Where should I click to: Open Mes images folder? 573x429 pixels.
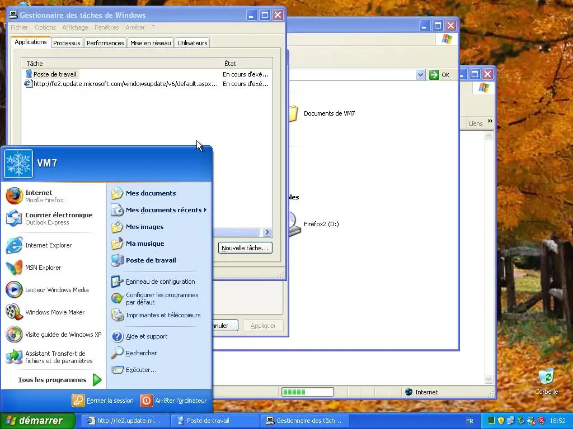pyautogui.click(x=159, y=227)
